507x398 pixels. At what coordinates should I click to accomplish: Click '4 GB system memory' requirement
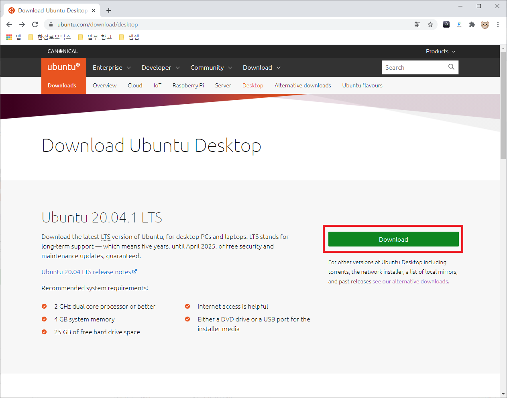84,319
